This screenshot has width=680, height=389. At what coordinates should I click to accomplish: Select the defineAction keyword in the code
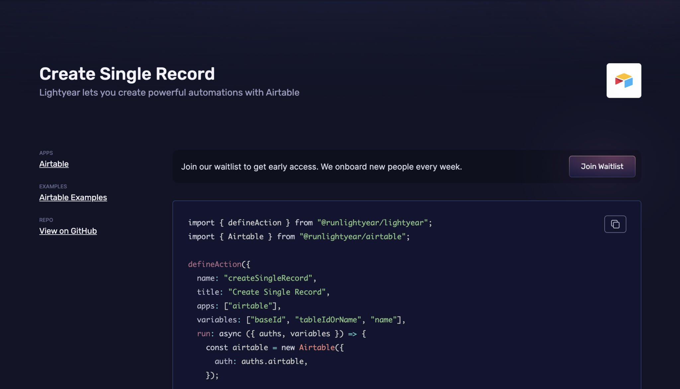tap(214, 264)
